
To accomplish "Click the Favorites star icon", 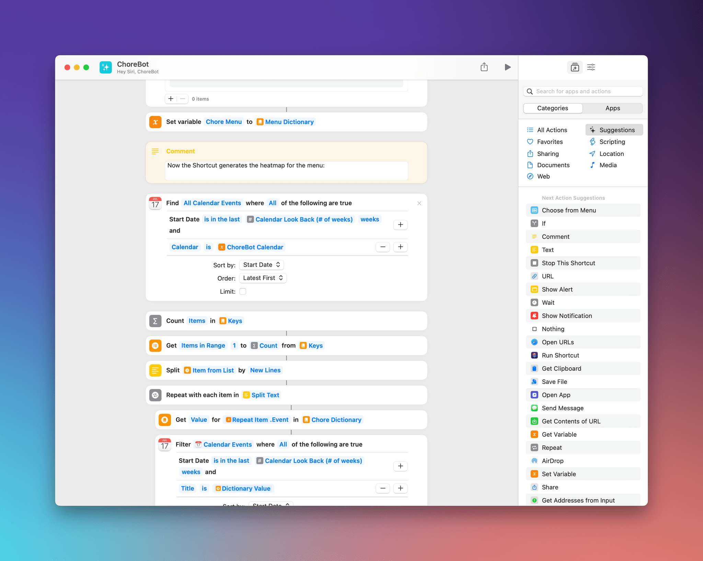I will (x=530, y=141).
